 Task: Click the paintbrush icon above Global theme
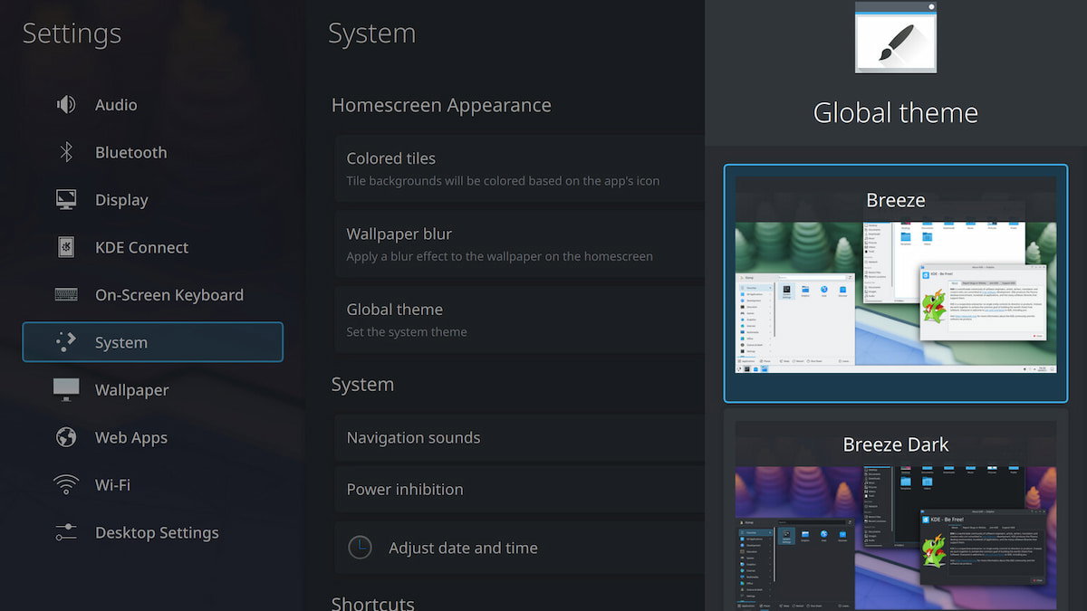tap(895, 37)
